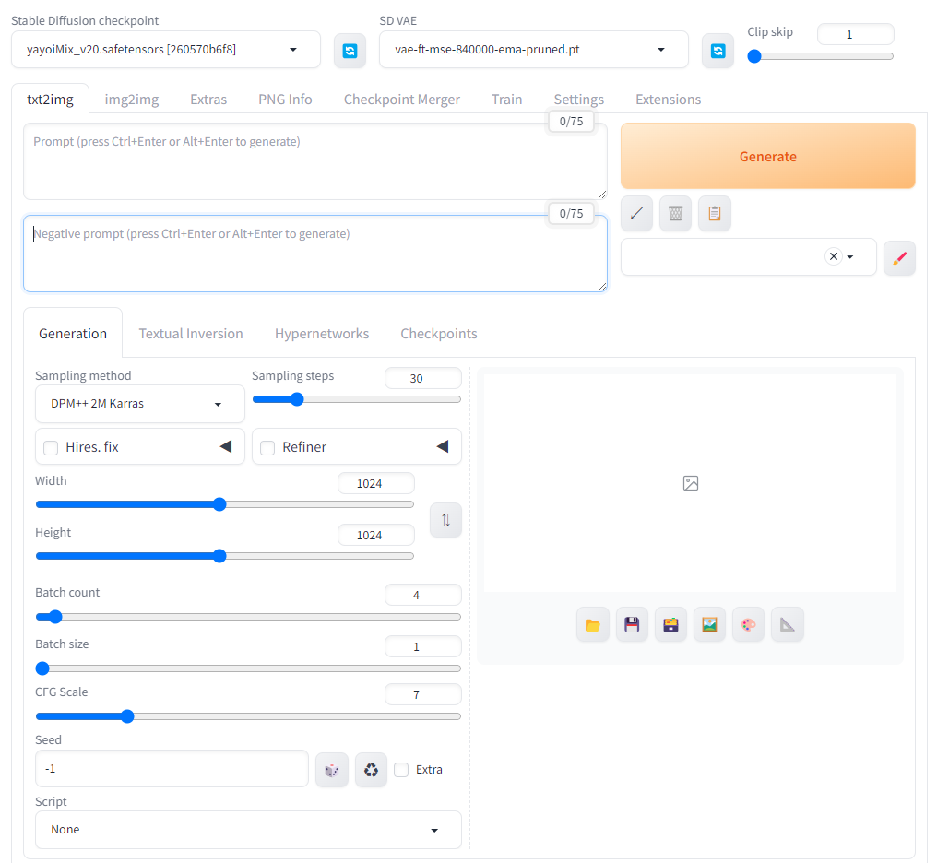Open the images output folder icon
Viewport: 937px width, 863px height.
click(593, 625)
